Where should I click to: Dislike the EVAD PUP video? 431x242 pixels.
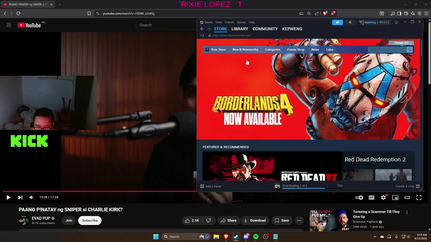(208, 220)
